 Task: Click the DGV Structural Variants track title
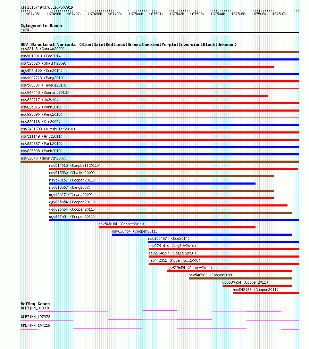point(129,44)
